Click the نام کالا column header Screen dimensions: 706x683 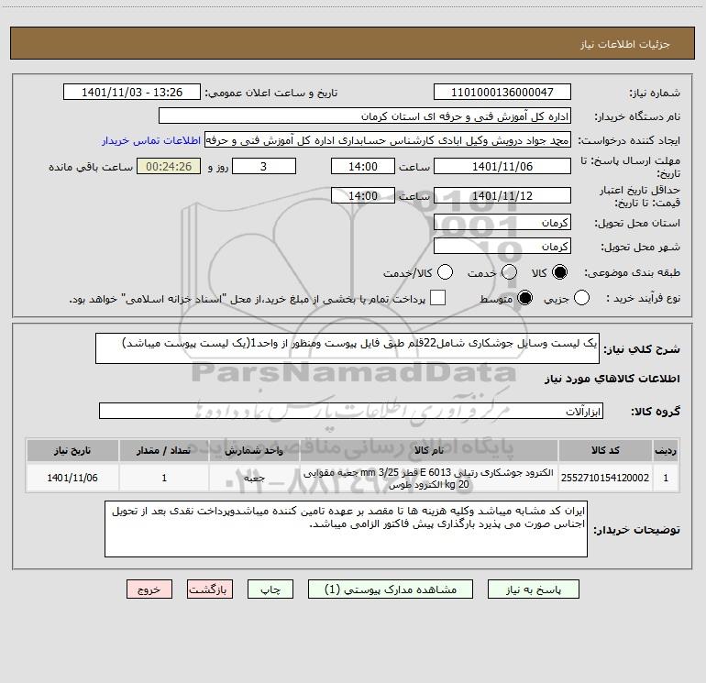(x=429, y=450)
